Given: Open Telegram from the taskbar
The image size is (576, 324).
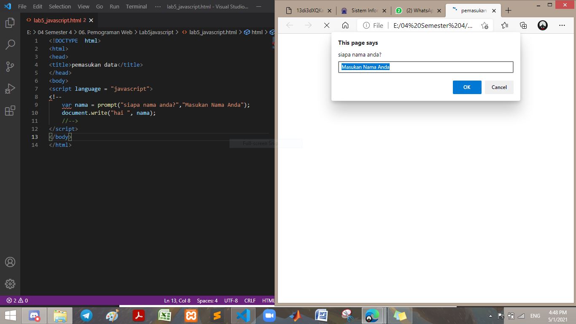Looking at the screenshot, I should click(86, 316).
